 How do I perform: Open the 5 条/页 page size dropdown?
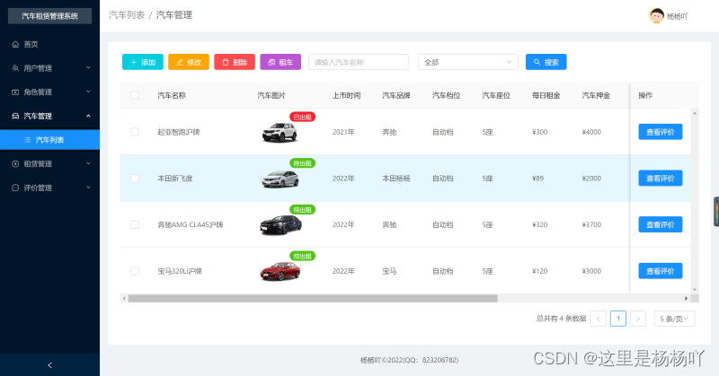(x=674, y=319)
